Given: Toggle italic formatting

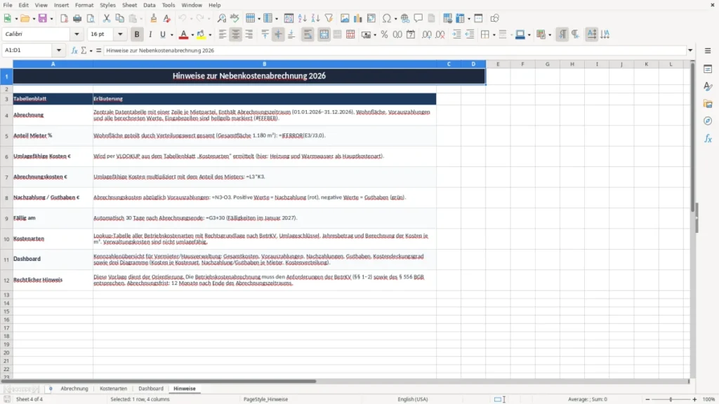Looking at the screenshot, I should (x=150, y=34).
